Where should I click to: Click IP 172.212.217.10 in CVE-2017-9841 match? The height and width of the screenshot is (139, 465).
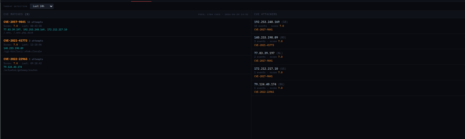[x=57, y=30]
